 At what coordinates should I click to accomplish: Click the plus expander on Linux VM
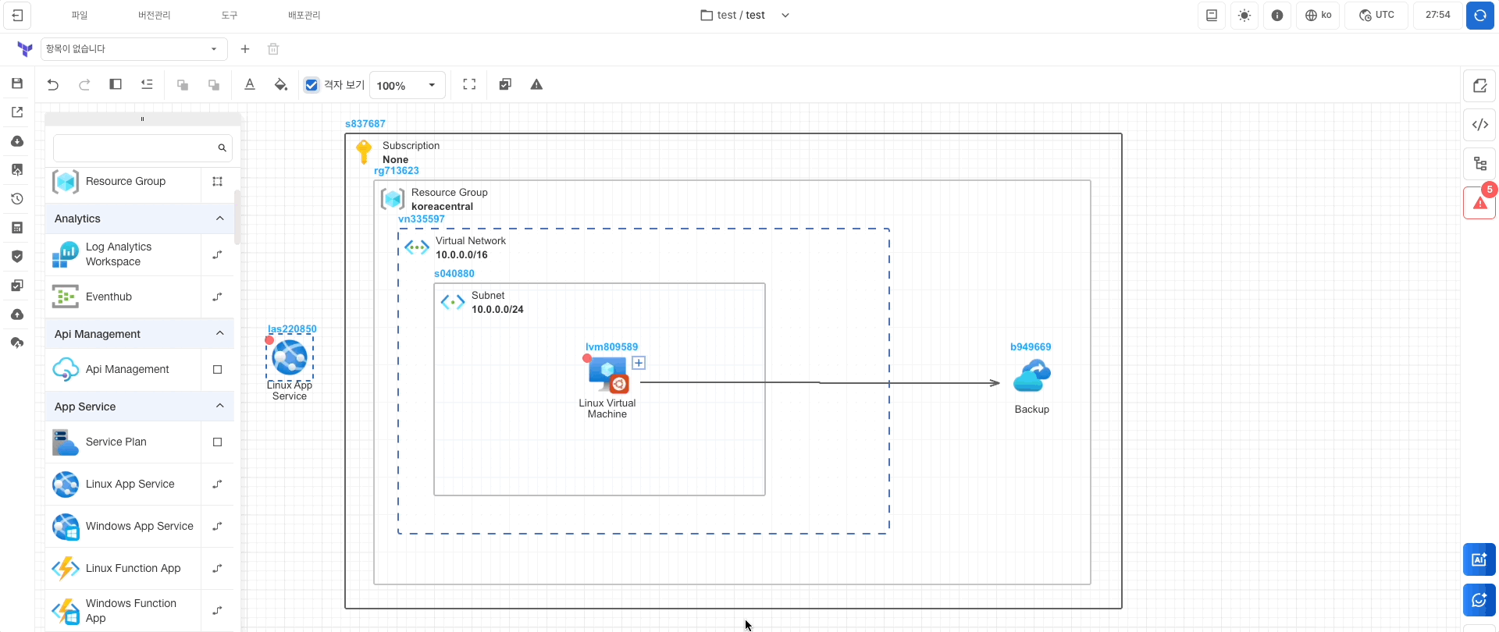point(639,363)
